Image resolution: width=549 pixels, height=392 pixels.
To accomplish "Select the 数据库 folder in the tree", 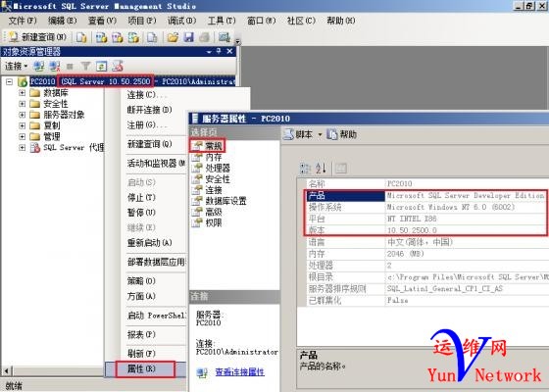I will (x=56, y=93).
